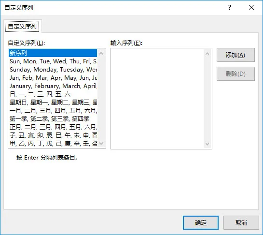
Task: Confirm with the 确定 button
Action: click(x=201, y=223)
